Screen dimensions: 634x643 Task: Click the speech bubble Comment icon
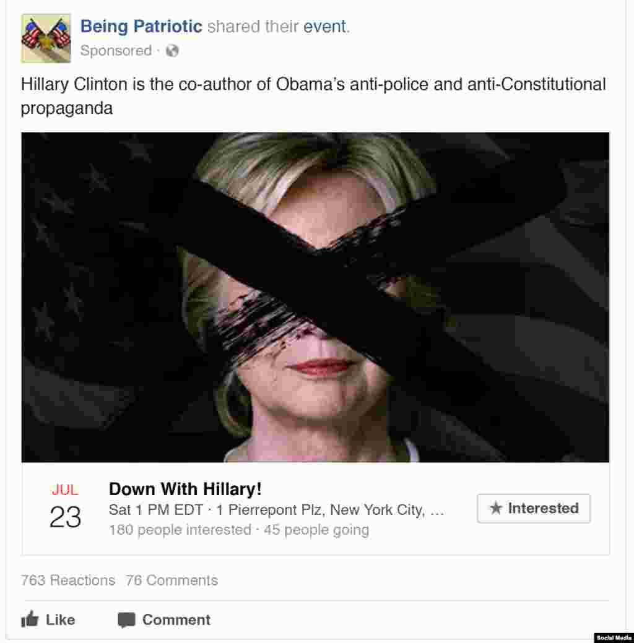coord(126,620)
